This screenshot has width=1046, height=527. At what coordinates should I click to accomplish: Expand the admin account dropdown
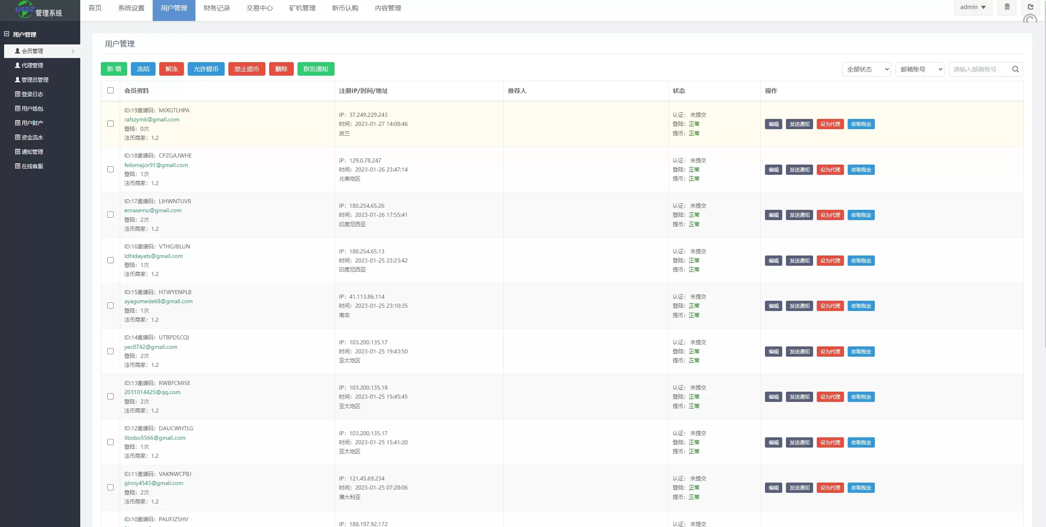[x=973, y=7]
